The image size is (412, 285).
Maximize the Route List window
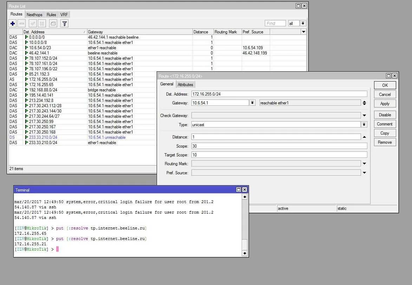(298, 6)
